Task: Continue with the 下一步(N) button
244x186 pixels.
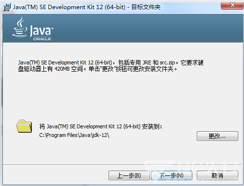Action: [x=172, y=175]
